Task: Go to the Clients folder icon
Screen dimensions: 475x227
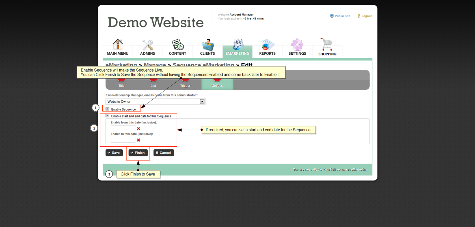Action: 208,45
